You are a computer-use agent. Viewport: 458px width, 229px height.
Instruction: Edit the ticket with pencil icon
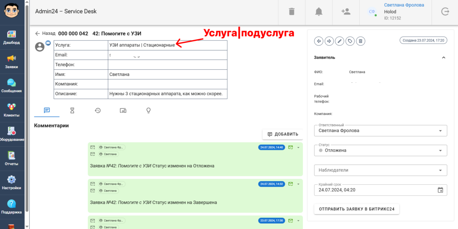340,41
